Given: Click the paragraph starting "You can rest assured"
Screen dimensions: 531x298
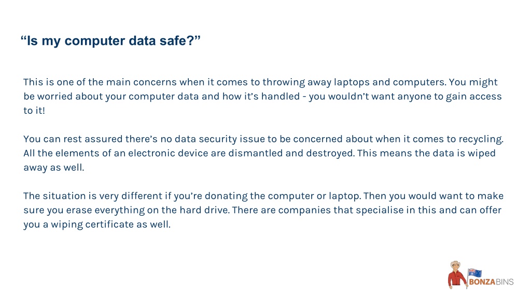Looking at the screenshot, I should (263, 153).
